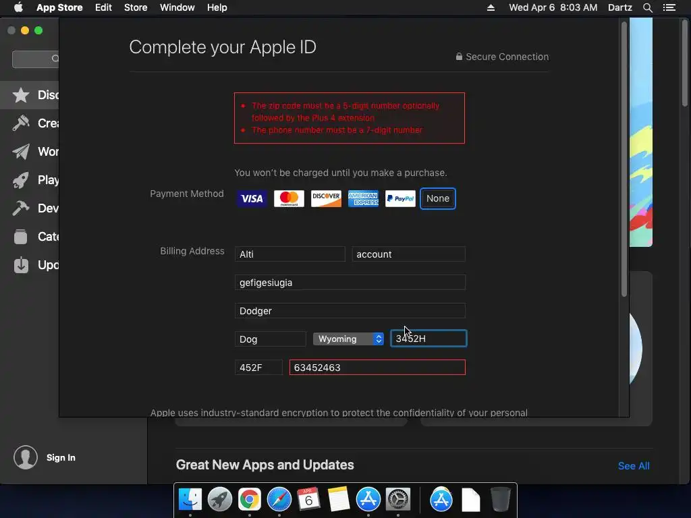The width and height of the screenshot is (691, 518).
Task: Click the Sign In avatar icon
Action: [x=26, y=457]
